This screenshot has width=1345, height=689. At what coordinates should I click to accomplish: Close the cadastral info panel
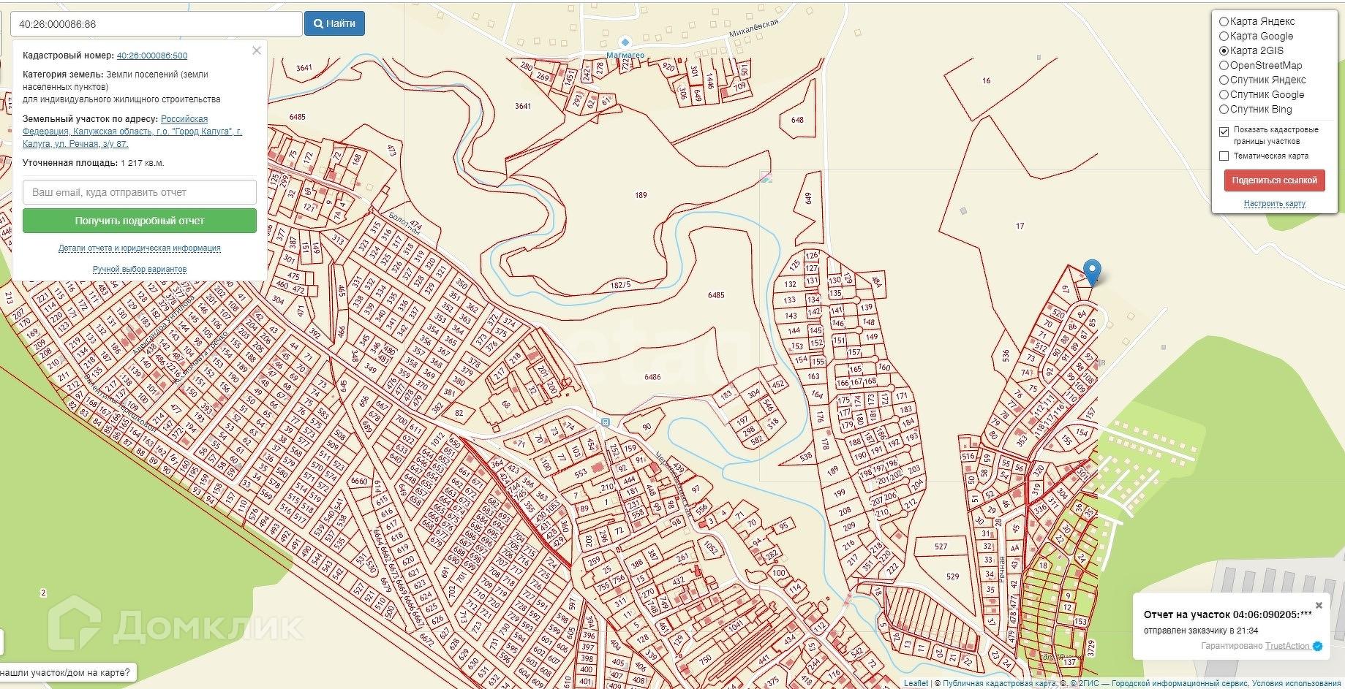(x=256, y=51)
